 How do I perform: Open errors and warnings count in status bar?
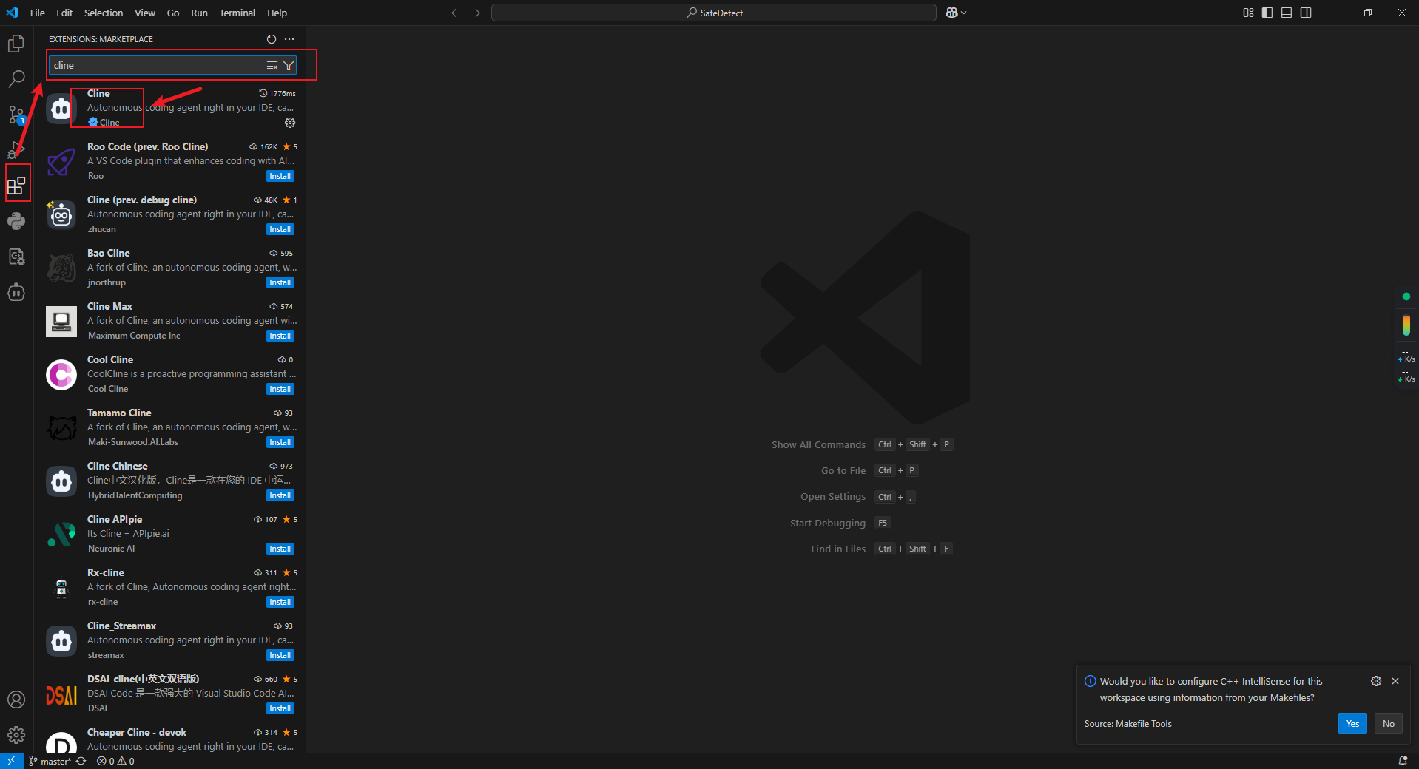(x=115, y=761)
